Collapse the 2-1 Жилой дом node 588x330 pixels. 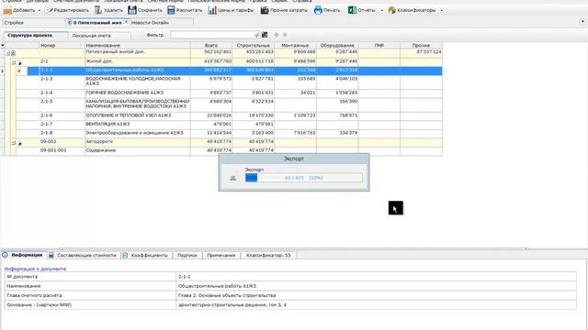[14, 62]
